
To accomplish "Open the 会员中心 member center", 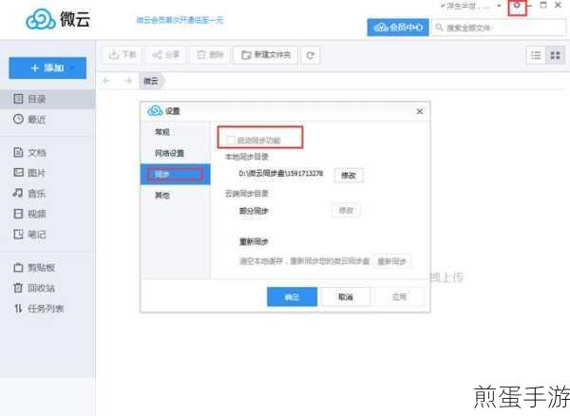I will click(x=398, y=28).
